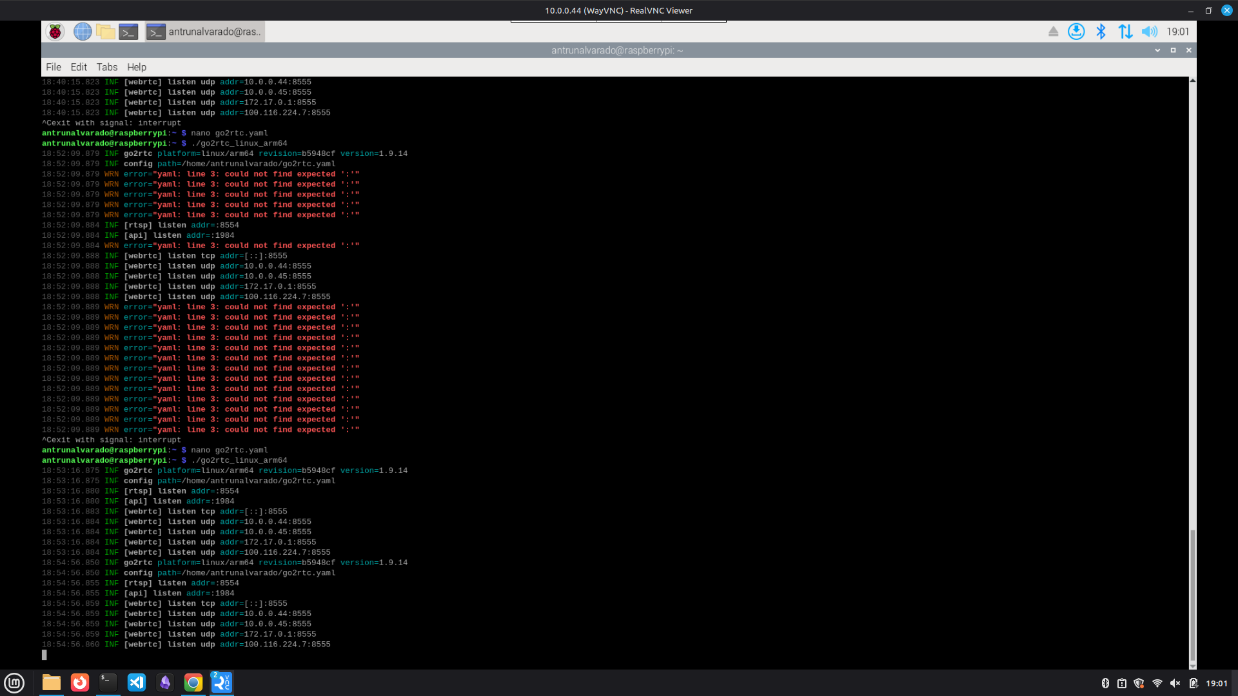Open the terminal File menu
The image size is (1238, 696).
coord(54,67)
